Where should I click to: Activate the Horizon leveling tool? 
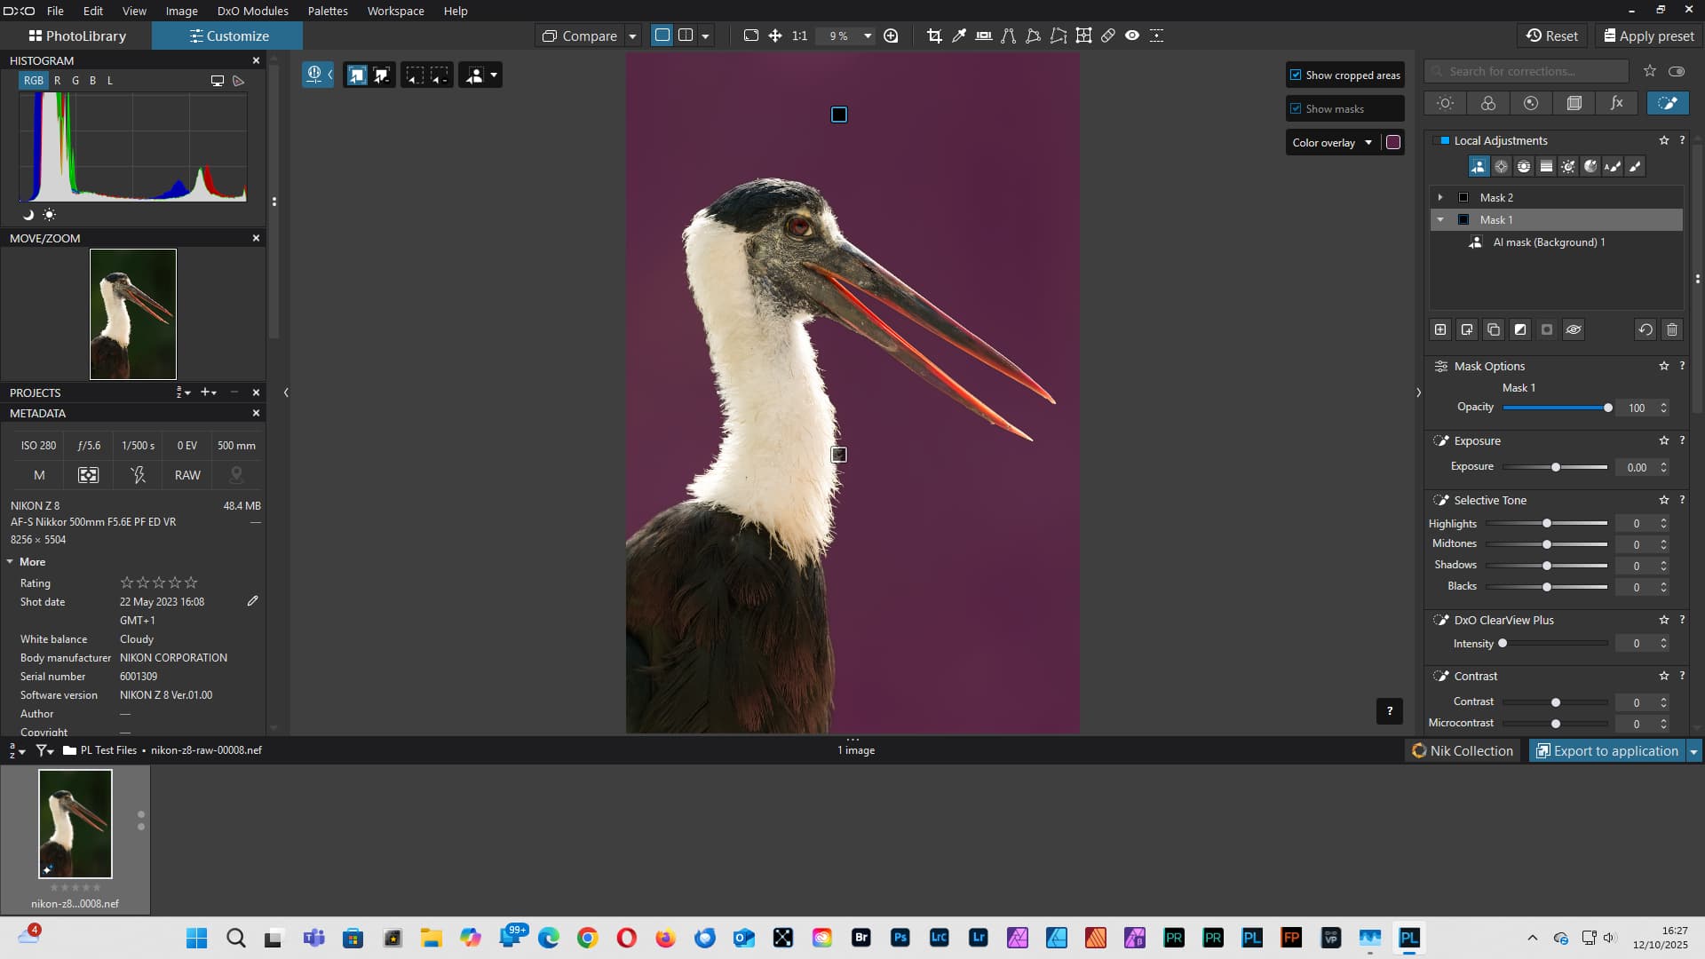[984, 36]
